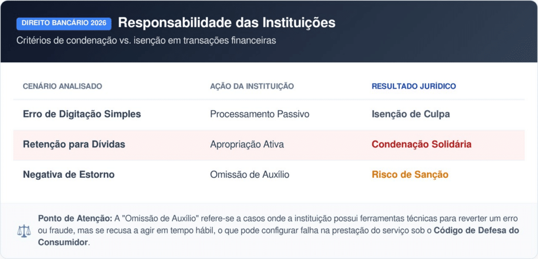Click the Erro de Digitação Simples cell
The width and height of the screenshot is (538, 259).
coord(82,114)
